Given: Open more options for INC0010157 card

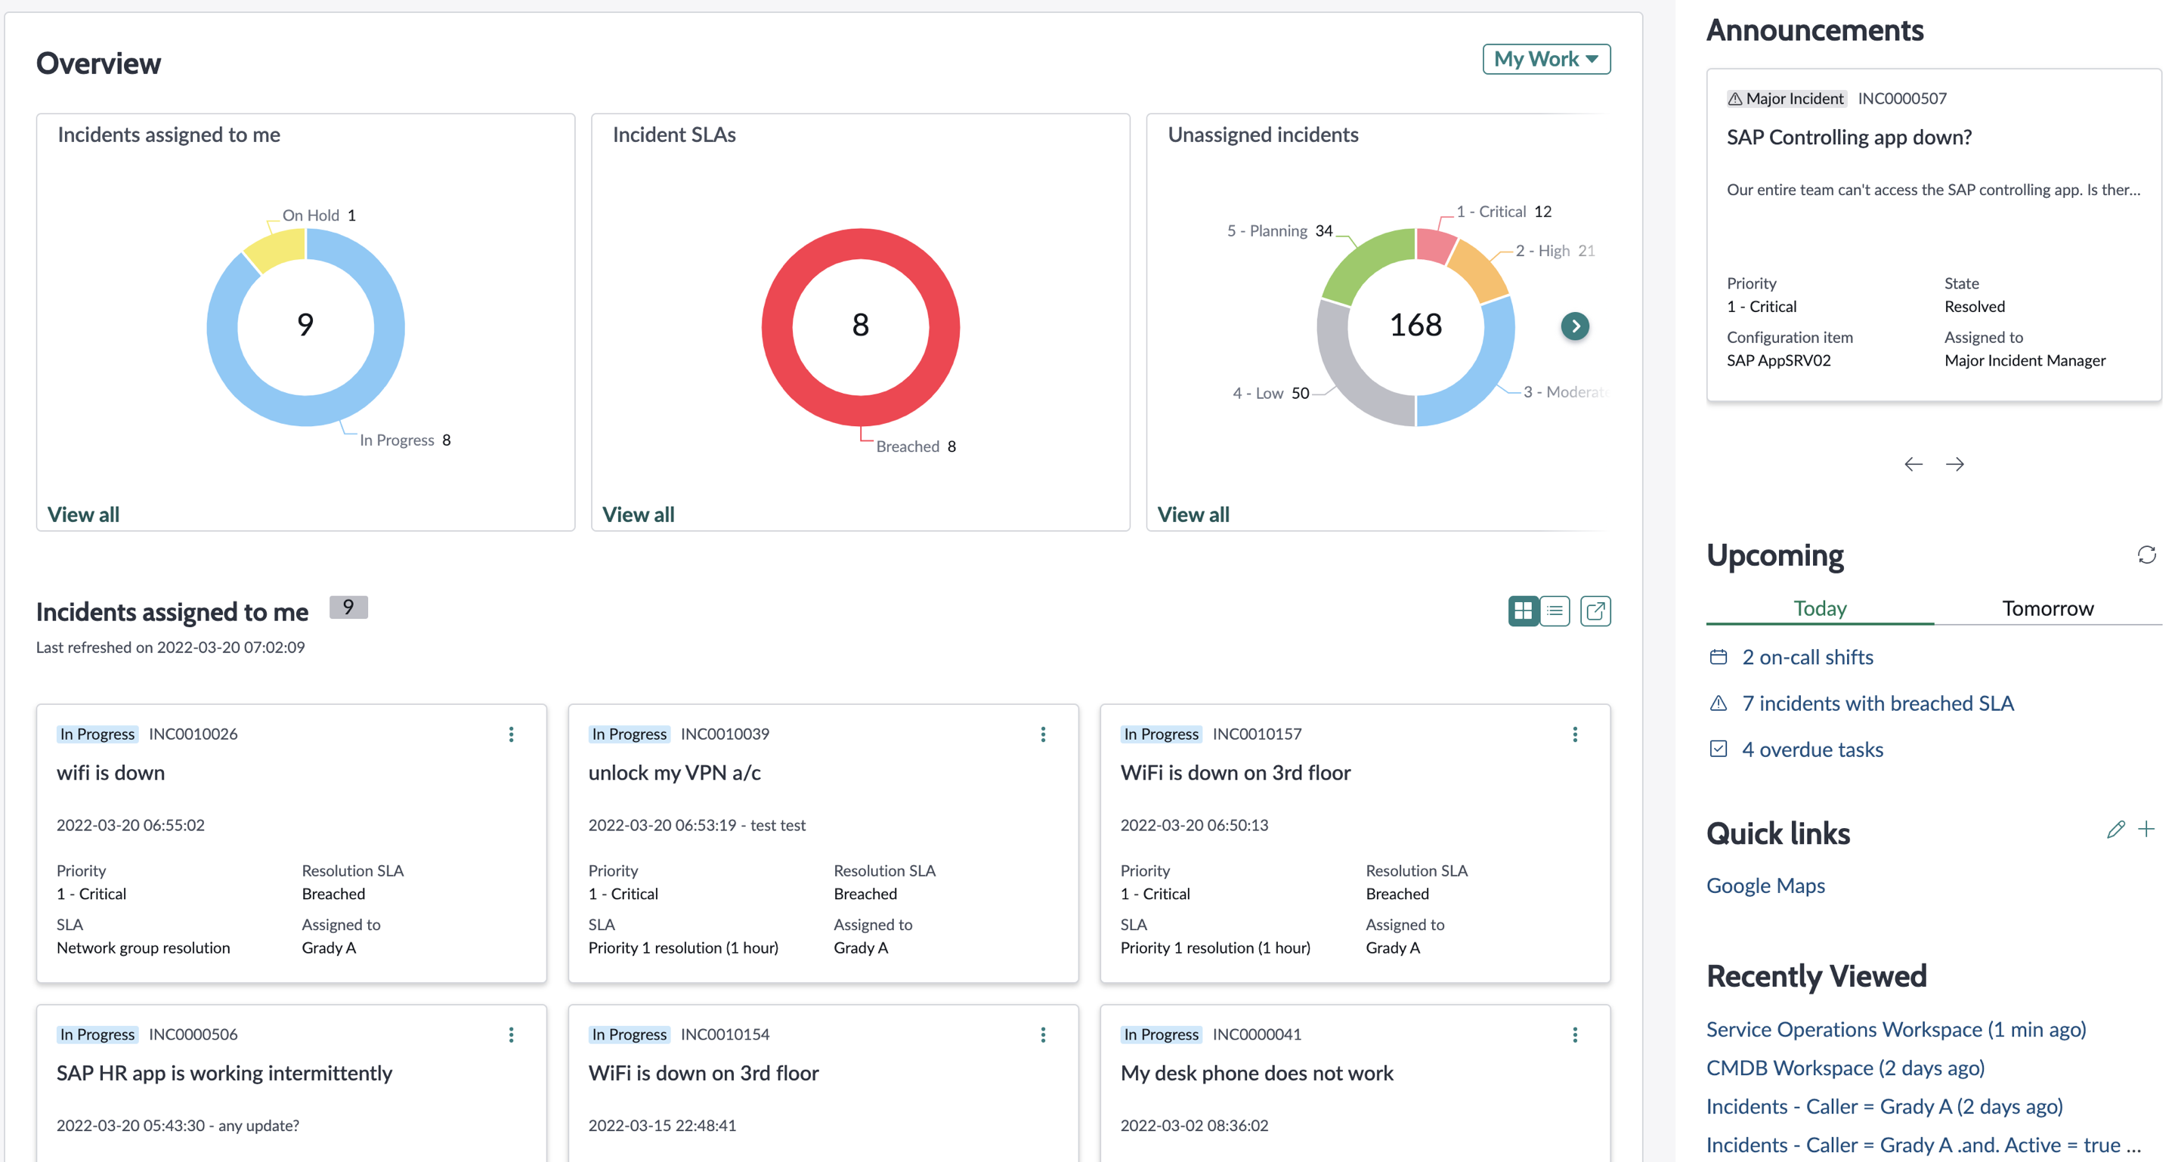Looking at the screenshot, I should click(1574, 734).
